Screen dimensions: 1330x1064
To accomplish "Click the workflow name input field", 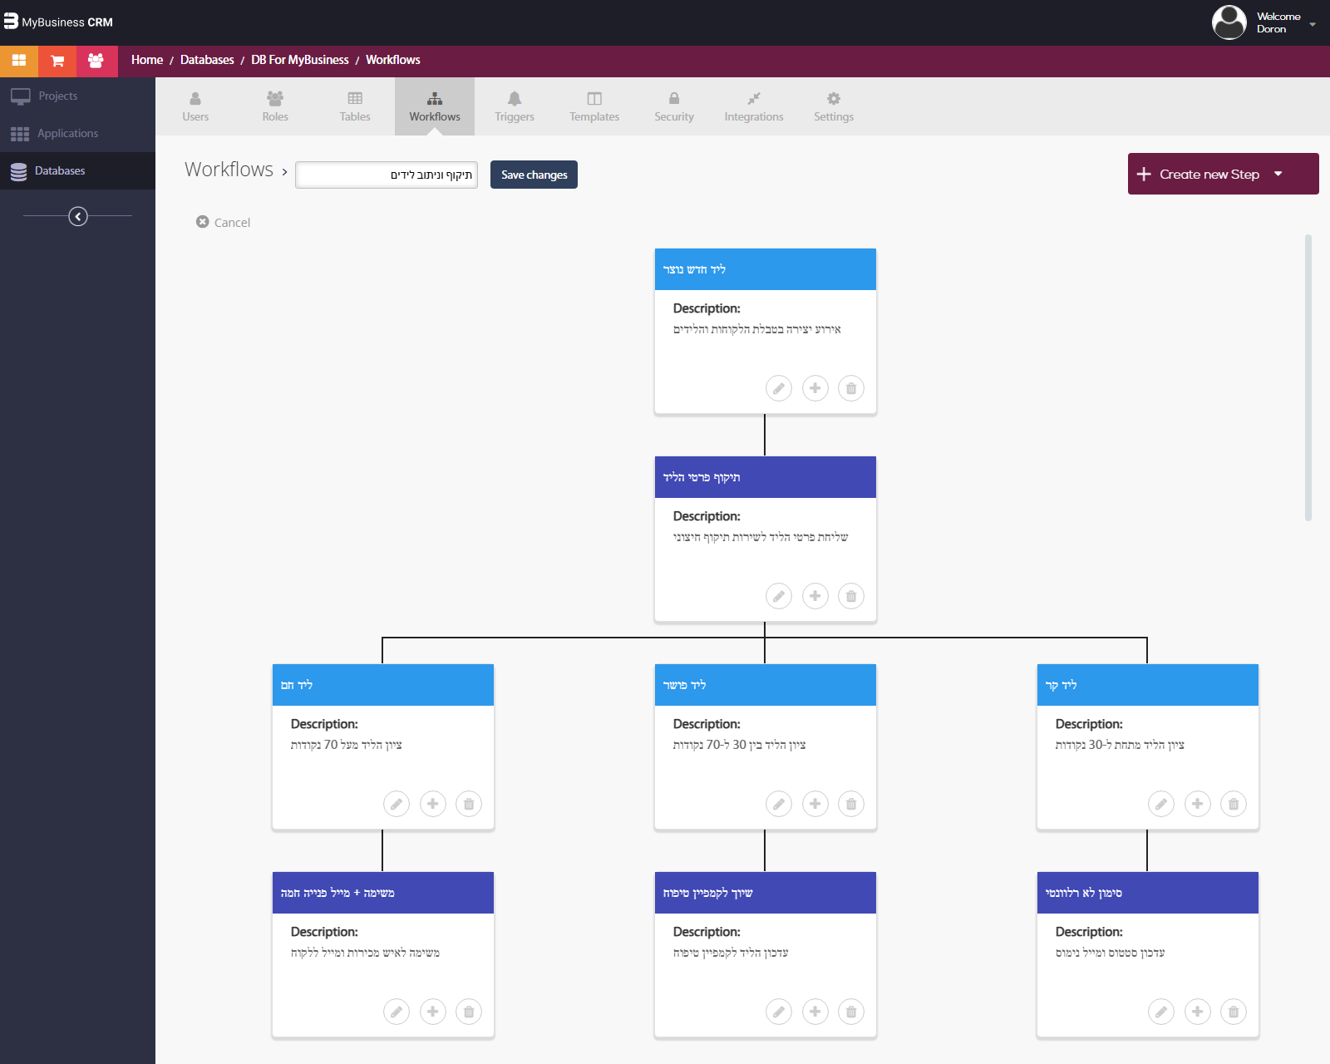I will (x=387, y=175).
